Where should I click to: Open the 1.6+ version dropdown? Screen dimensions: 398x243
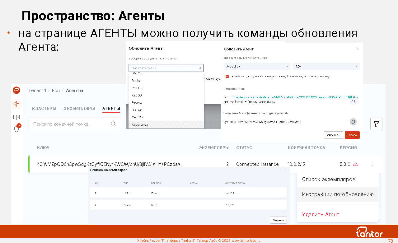pos(326,66)
